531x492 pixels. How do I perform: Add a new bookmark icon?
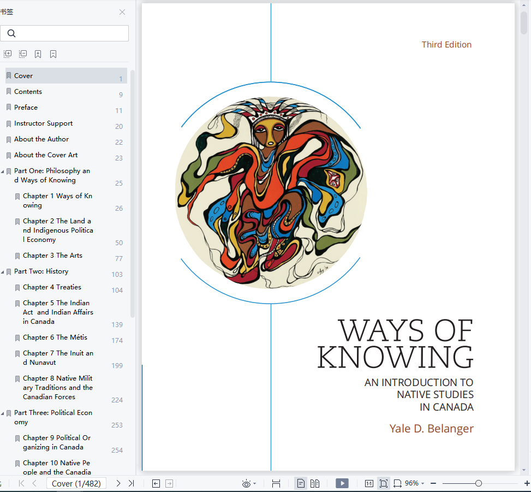coord(38,54)
